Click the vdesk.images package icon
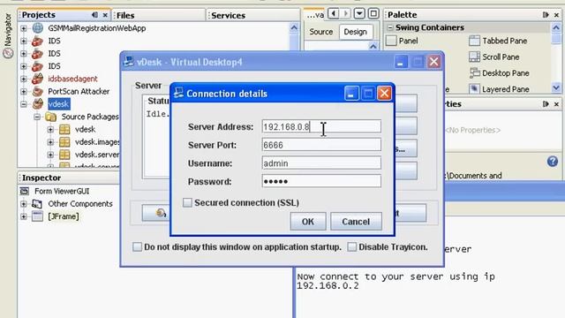The width and height of the screenshot is (565, 318). point(64,142)
